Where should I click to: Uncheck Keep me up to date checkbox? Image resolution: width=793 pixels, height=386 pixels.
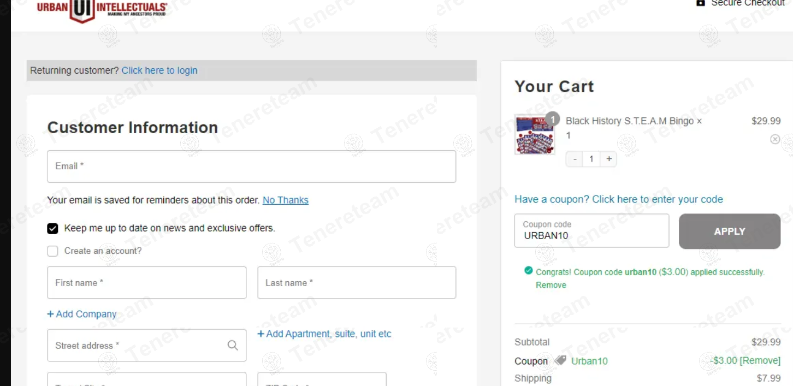(x=52, y=228)
